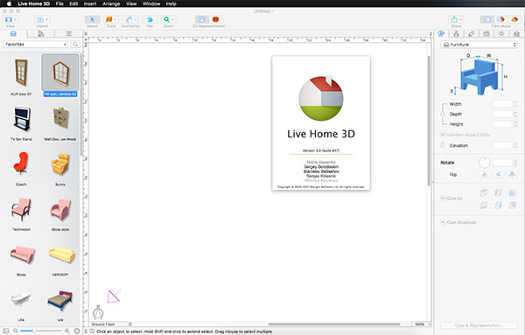The image size is (525, 335).
Task: Open the project tree tab
Action: pyautogui.click(x=68, y=33)
